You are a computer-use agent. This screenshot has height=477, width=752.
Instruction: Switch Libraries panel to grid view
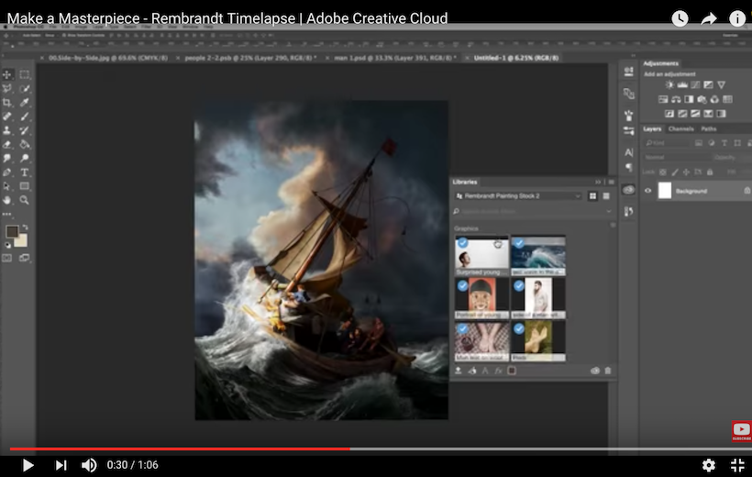tap(593, 195)
